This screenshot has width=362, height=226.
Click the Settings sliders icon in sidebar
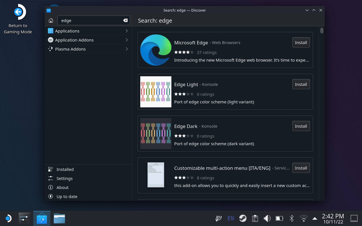coord(51,178)
